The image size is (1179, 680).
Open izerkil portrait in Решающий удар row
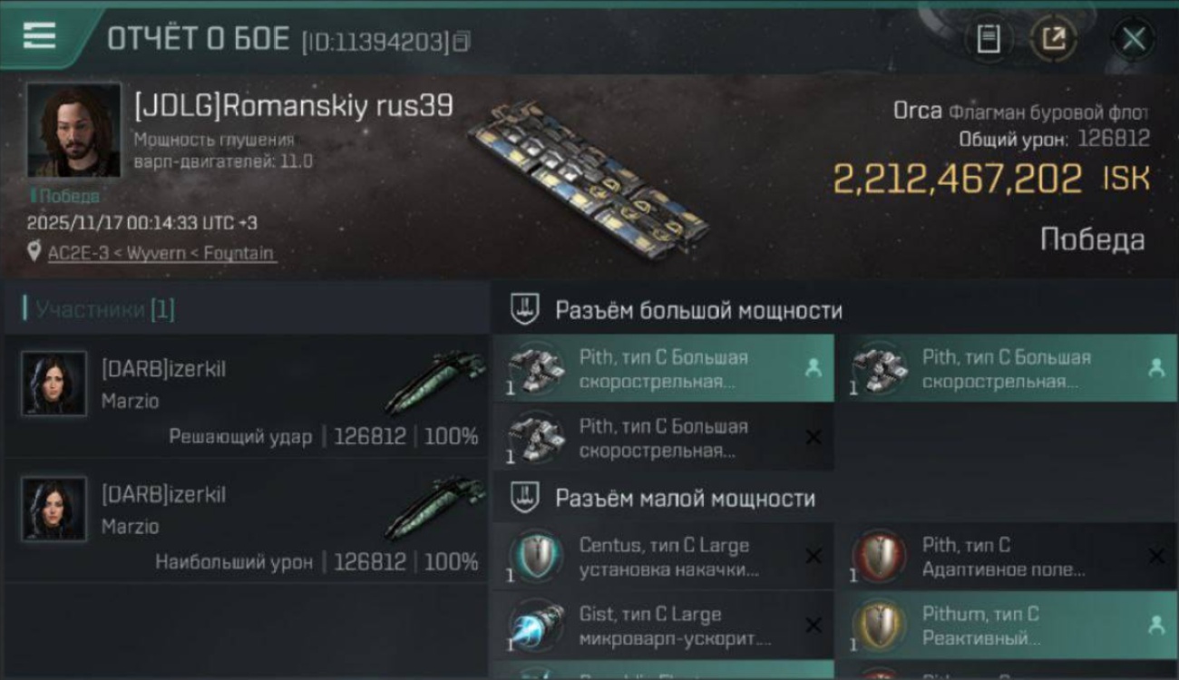tap(54, 384)
